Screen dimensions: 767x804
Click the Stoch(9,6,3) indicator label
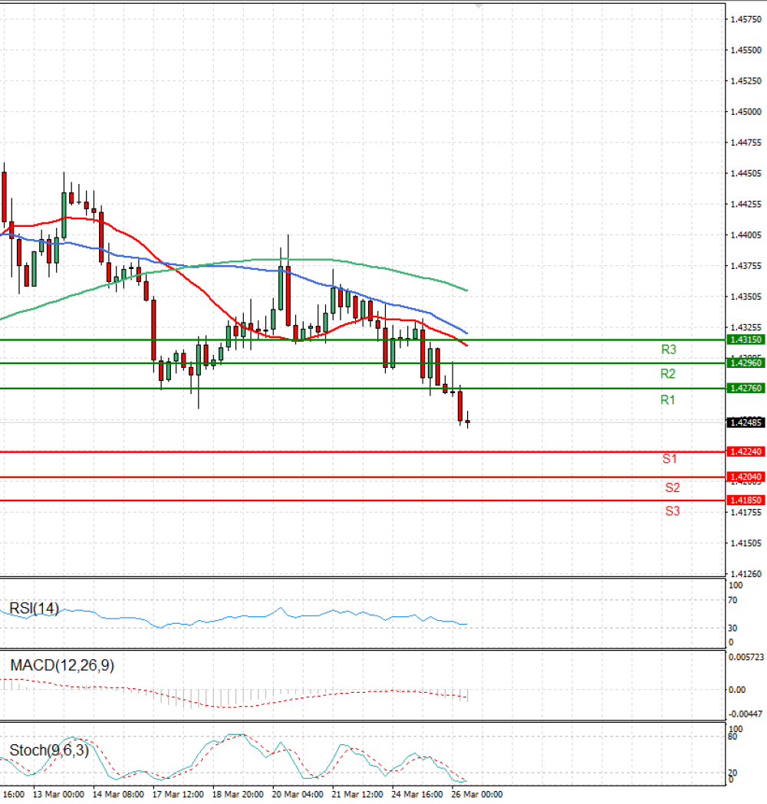(49, 750)
